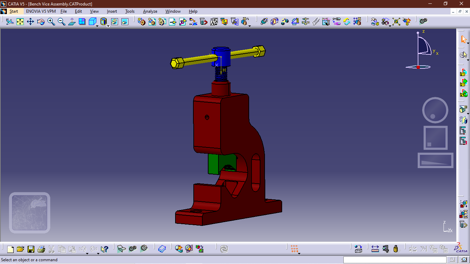
Task: Select the Rotate view tool
Action: (x=41, y=21)
